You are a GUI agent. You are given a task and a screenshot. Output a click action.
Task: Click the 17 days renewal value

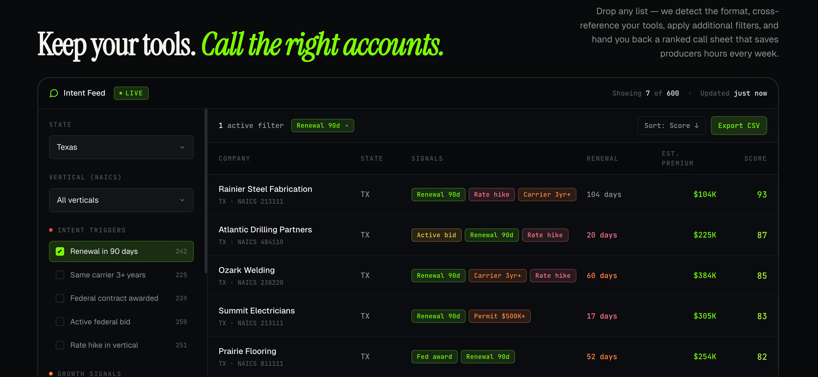[x=602, y=316]
